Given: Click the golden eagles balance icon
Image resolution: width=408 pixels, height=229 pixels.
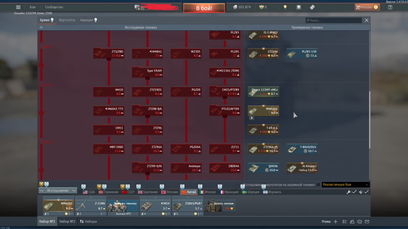Looking at the screenshot, I should pos(261,7).
